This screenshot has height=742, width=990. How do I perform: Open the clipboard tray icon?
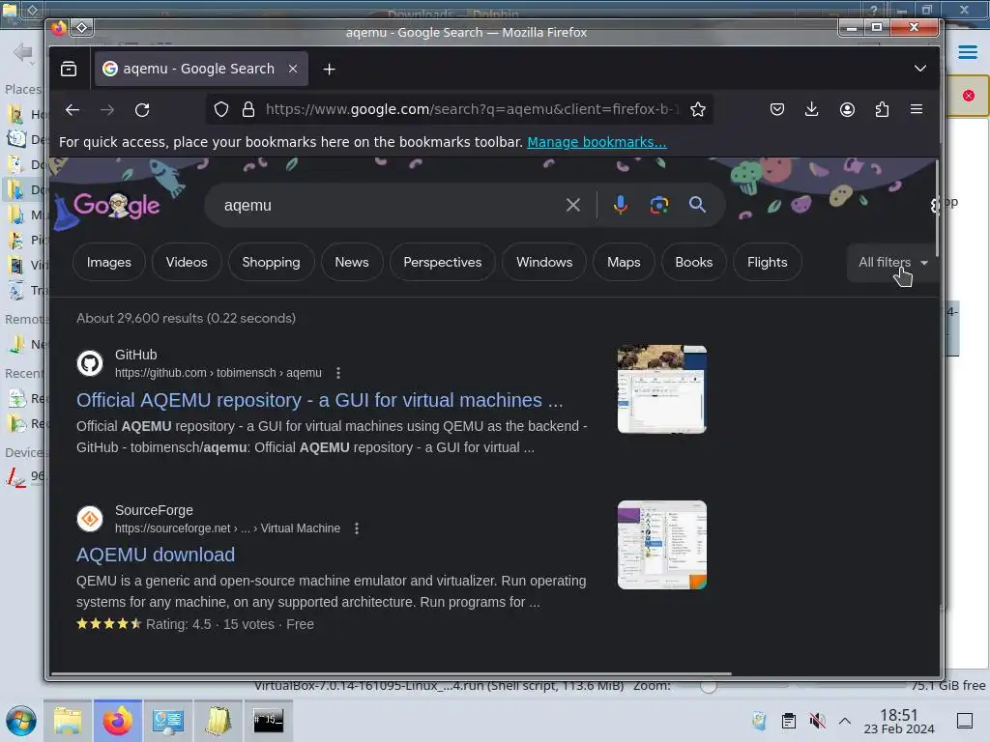click(789, 721)
